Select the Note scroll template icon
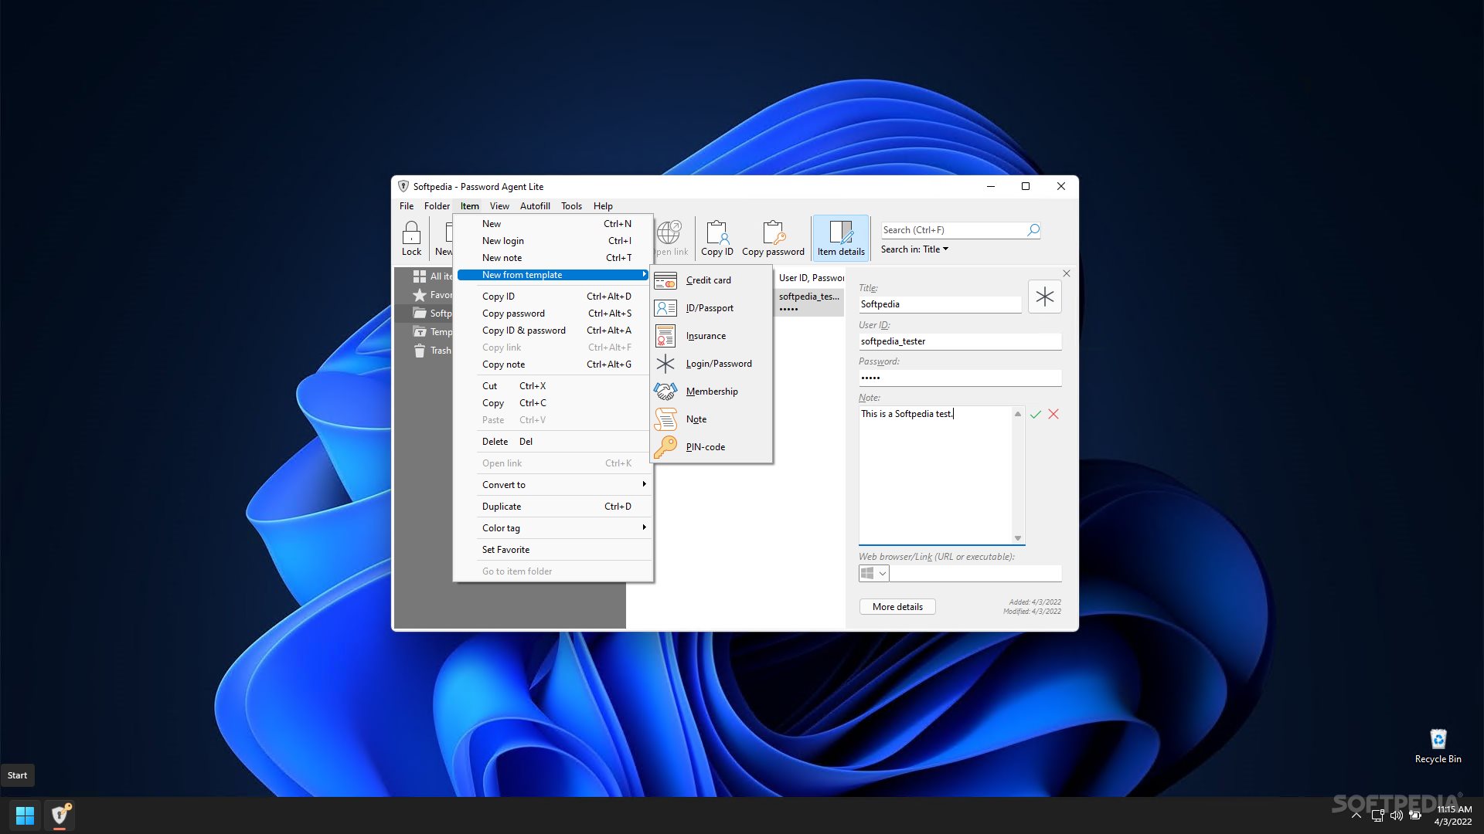This screenshot has height=834, width=1484. pos(665,419)
